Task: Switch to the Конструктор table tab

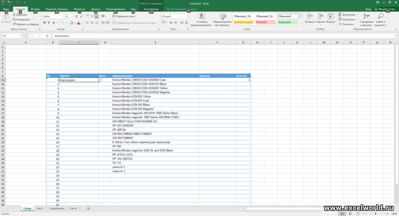Action: (x=151, y=9)
